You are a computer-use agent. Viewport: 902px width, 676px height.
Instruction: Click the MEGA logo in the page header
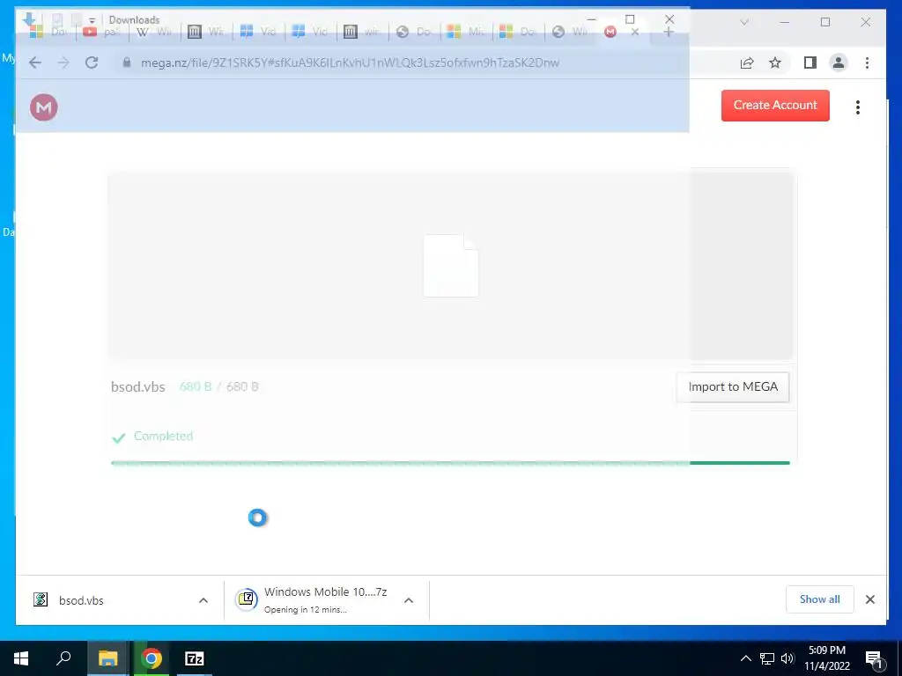point(44,107)
